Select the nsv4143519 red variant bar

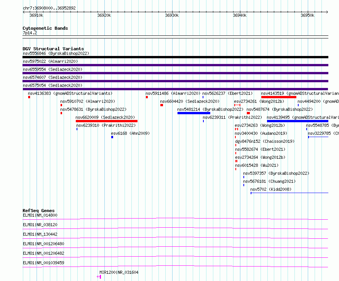point(279,97)
